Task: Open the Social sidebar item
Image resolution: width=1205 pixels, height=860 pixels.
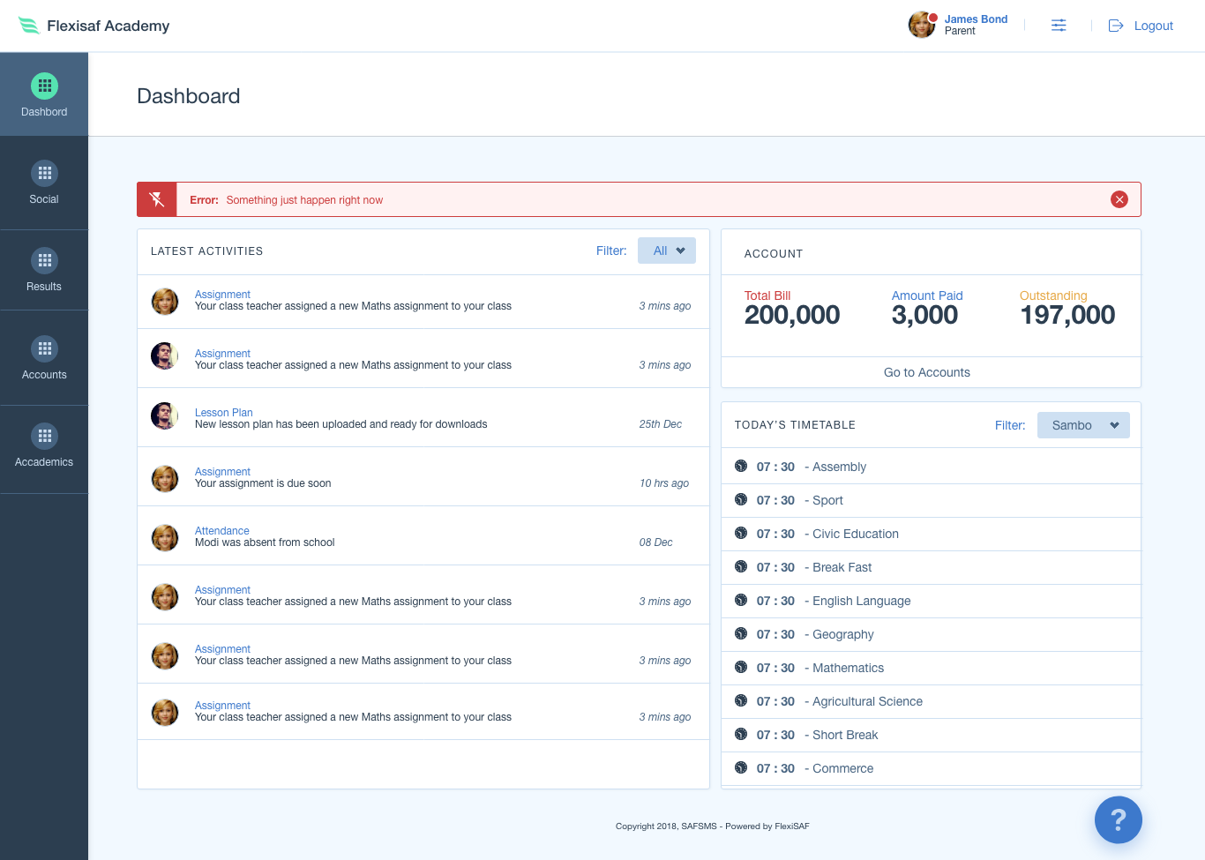Action: point(44,183)
